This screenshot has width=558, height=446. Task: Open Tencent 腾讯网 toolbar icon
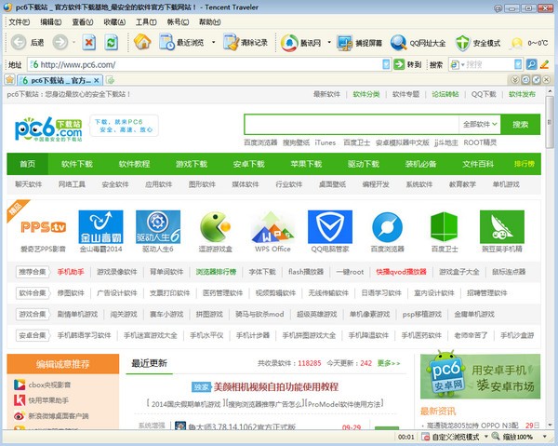click(x=289, y=43)
